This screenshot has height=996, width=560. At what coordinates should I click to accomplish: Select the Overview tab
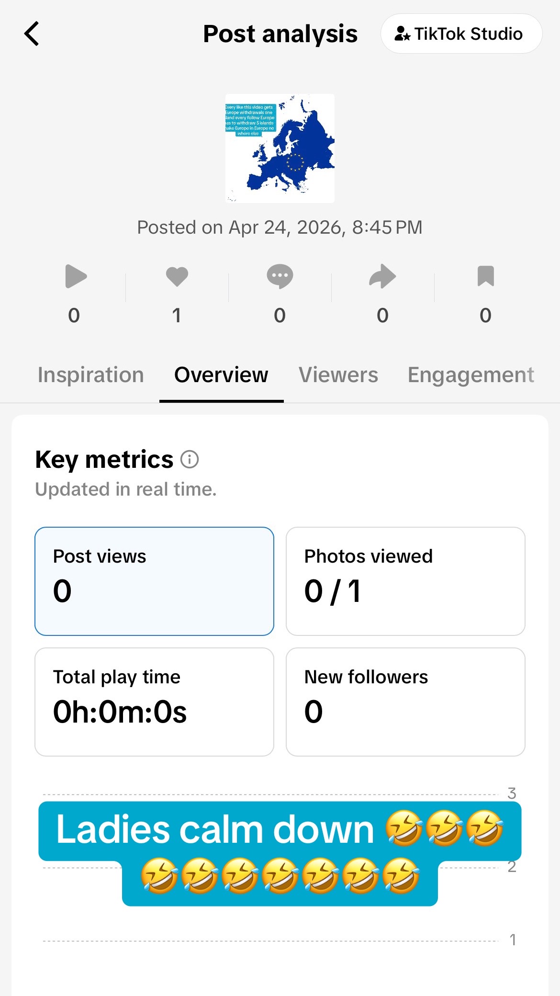(221, 375)
